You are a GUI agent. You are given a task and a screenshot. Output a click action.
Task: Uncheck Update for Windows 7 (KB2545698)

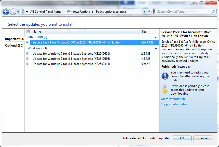click(x=27, y=53)
